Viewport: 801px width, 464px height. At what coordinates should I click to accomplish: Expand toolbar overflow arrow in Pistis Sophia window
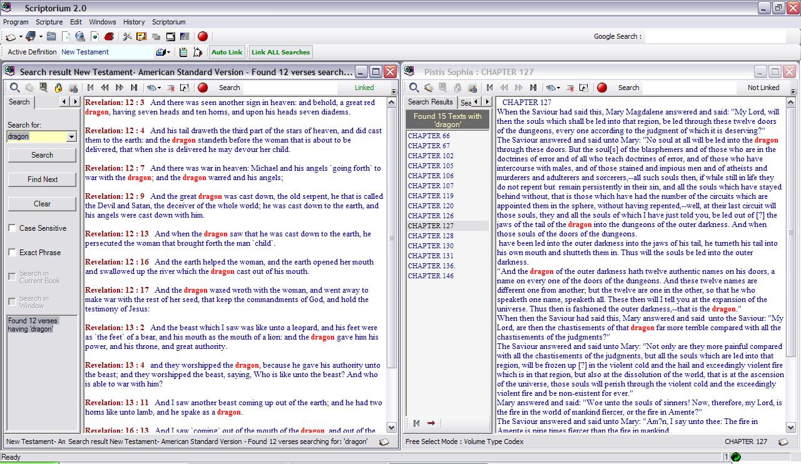(x=793, y=91)
